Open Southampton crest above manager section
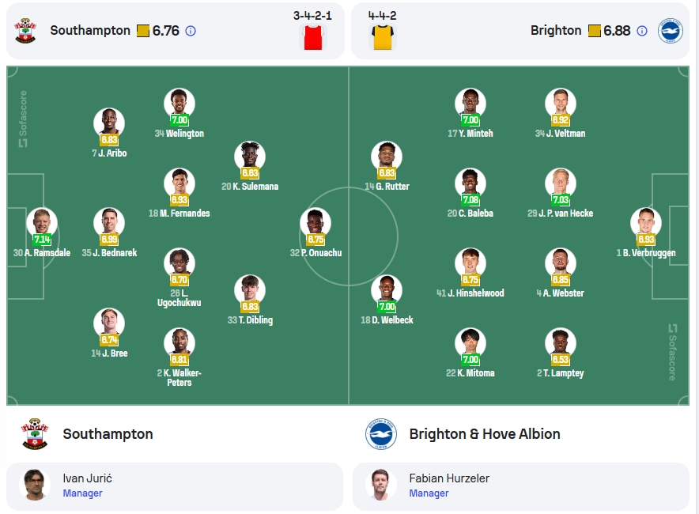This screenshot has height=514, width=699. point(35,434)
